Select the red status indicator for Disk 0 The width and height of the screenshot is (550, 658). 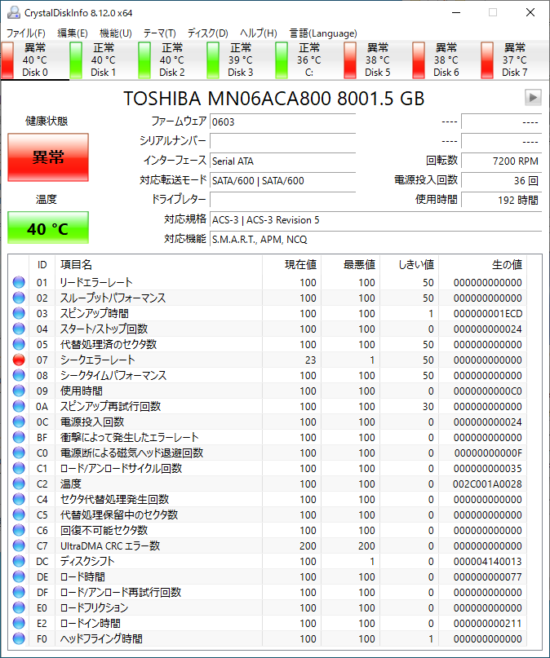(x=7, y=60)
